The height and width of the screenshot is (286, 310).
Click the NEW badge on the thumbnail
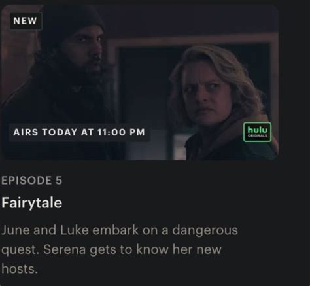[x=26, y=21]
